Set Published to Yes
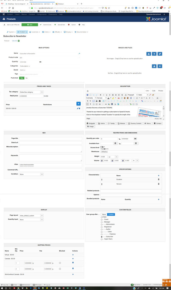The width and height of the screenshot is (171, 290). pos(22,78)
